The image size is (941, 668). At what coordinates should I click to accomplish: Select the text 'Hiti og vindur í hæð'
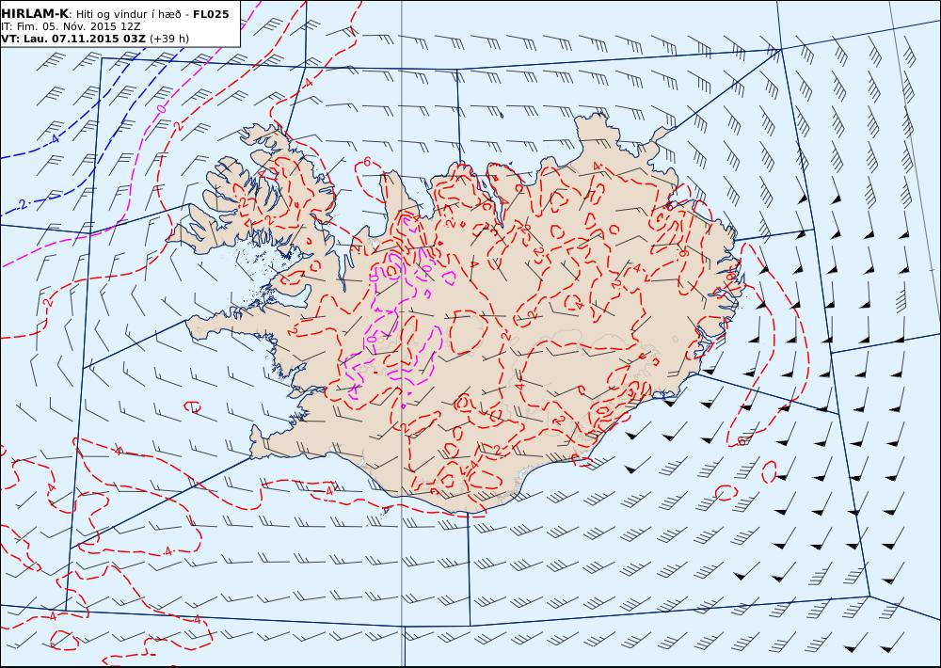pos(128,14)
